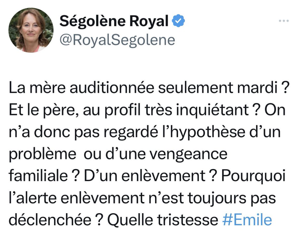Image resolution: width=300 pixels, height=235 pixels.
Task: Click the blue verified checkmark badge
Action: pos(179,21)
